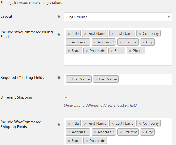Remove City tag from billing fields
Screen dimensions: 176x145
[x=143, y=42]
